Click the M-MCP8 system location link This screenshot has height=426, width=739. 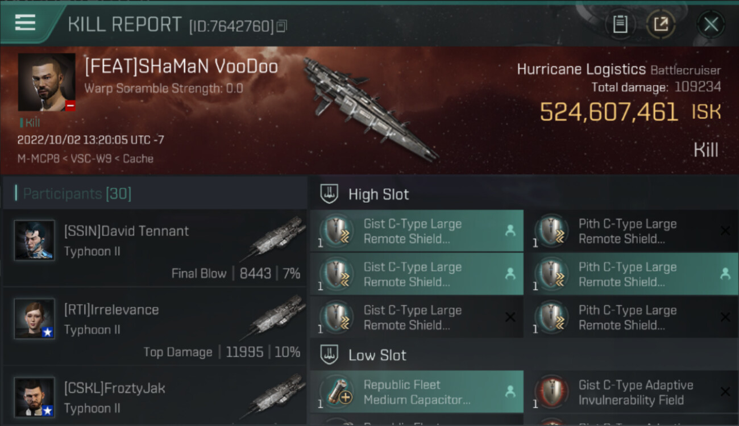tap(38, 158)
